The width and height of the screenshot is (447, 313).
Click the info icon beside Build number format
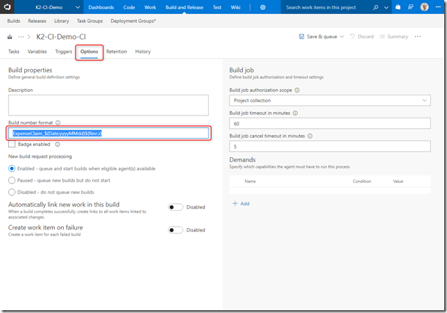click(58, 122)
